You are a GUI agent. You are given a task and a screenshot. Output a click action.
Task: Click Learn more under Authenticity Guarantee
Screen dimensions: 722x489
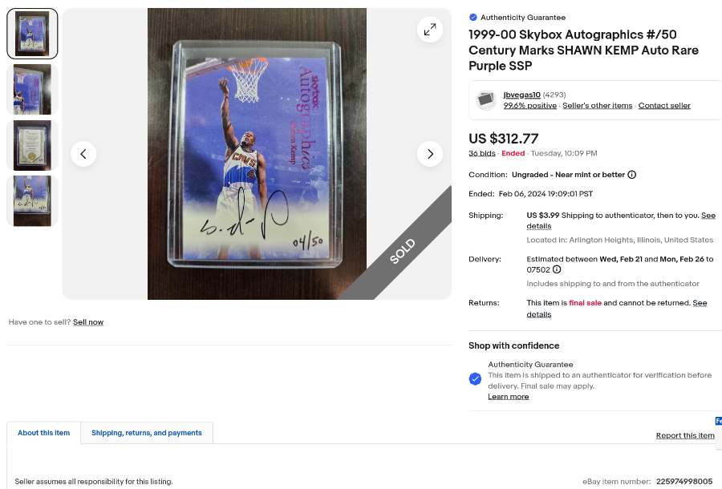(x=509, y=397)
